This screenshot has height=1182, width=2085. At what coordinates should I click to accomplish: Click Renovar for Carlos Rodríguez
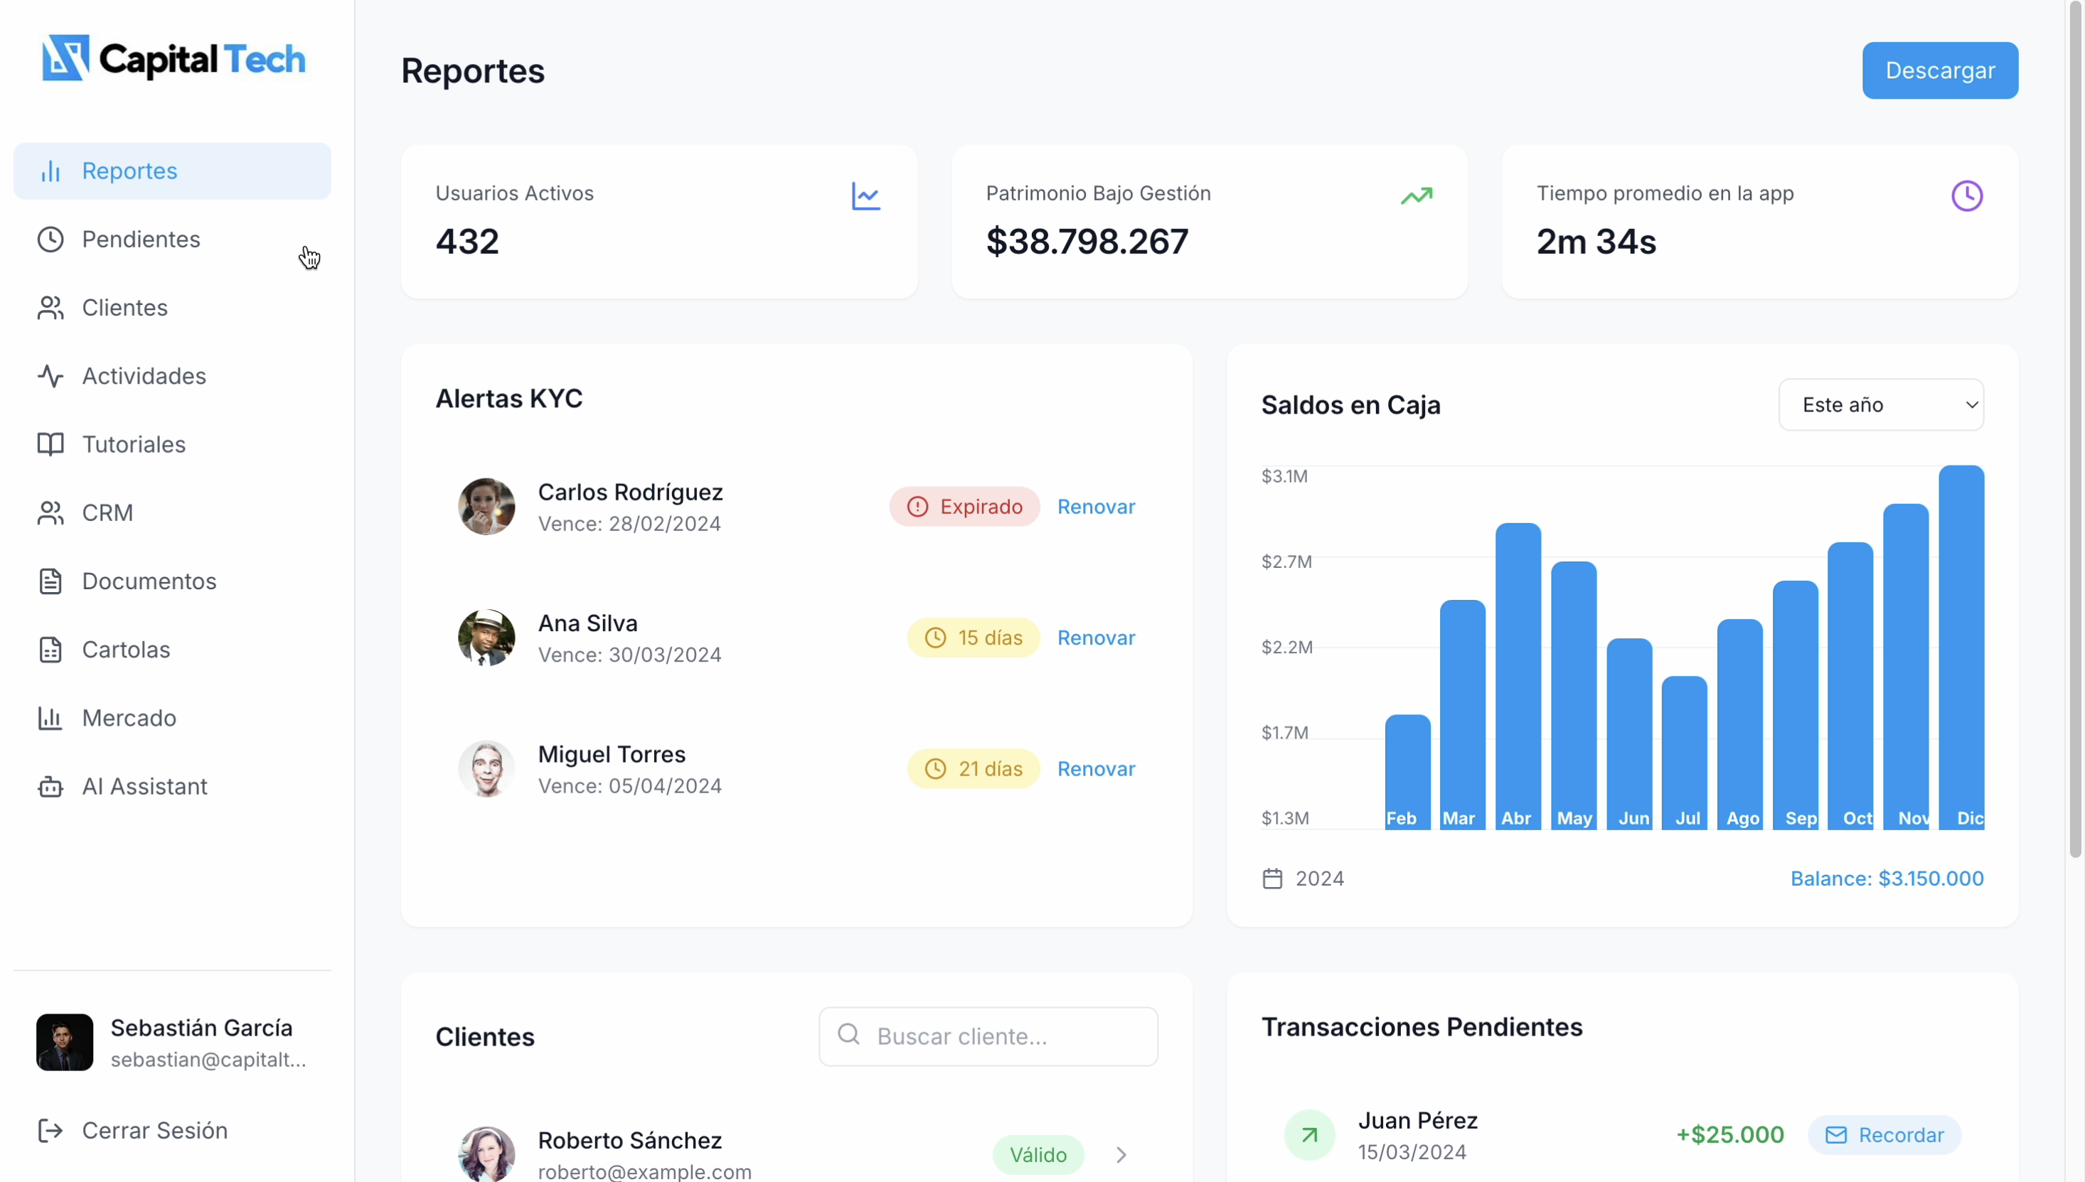[x=1097, y=505]
